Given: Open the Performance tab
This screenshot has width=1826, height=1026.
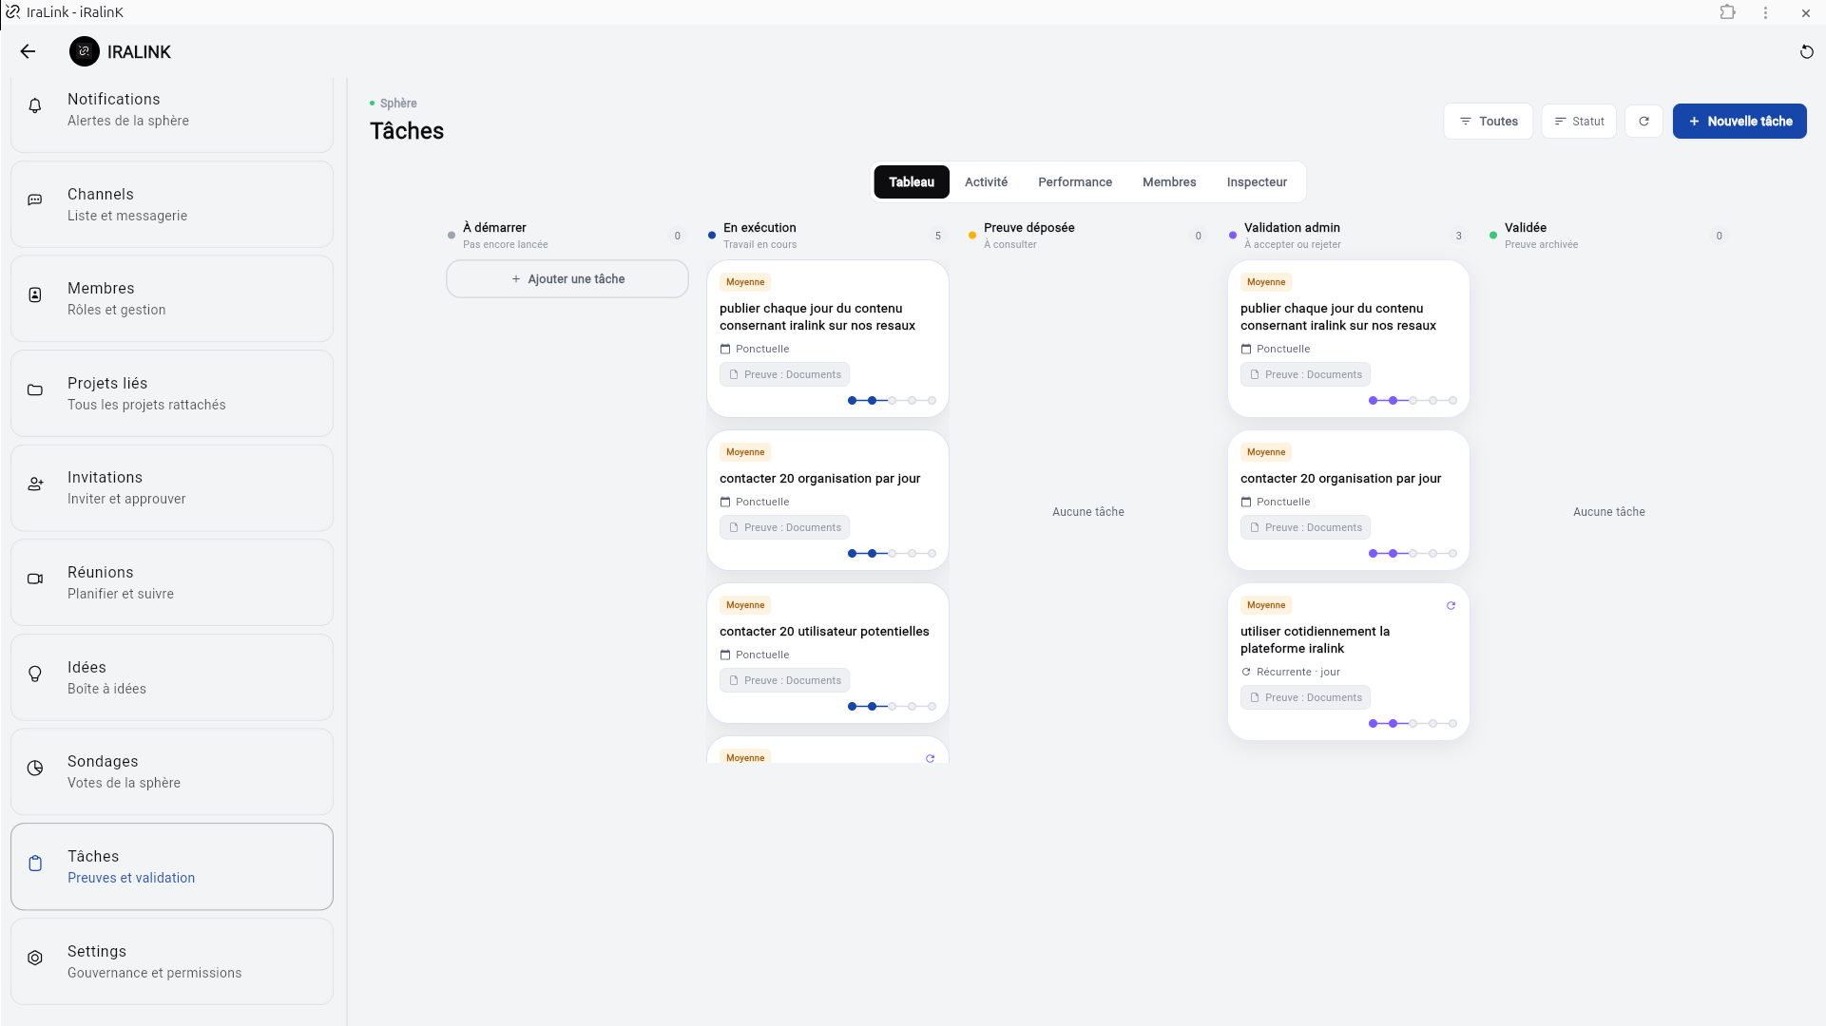Looking at the screenshot, I should 1075,181.
